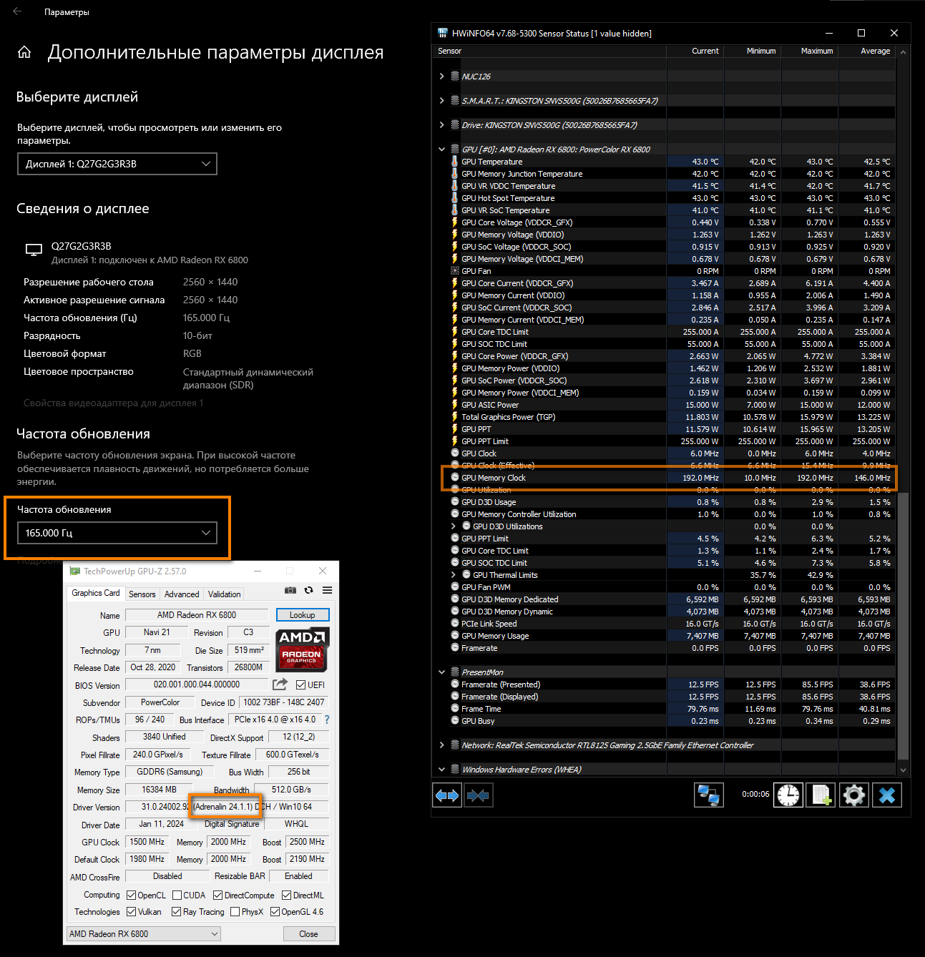Take a GPU-Z screenshot with camera icon
Screen dimensions: 925x957
(x=290, y=590)
